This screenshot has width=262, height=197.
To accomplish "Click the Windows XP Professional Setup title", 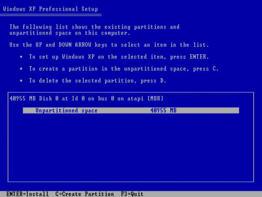I will [x=50, y=9].
